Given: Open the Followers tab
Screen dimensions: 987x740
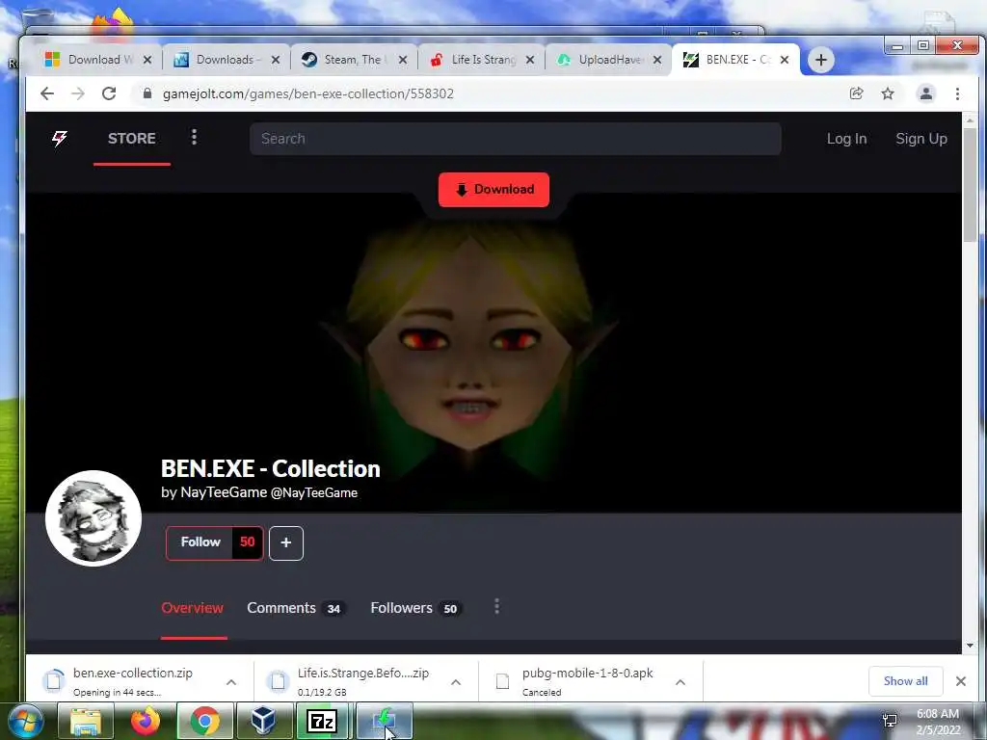Looking at the screenshot, I should point(416,608).
